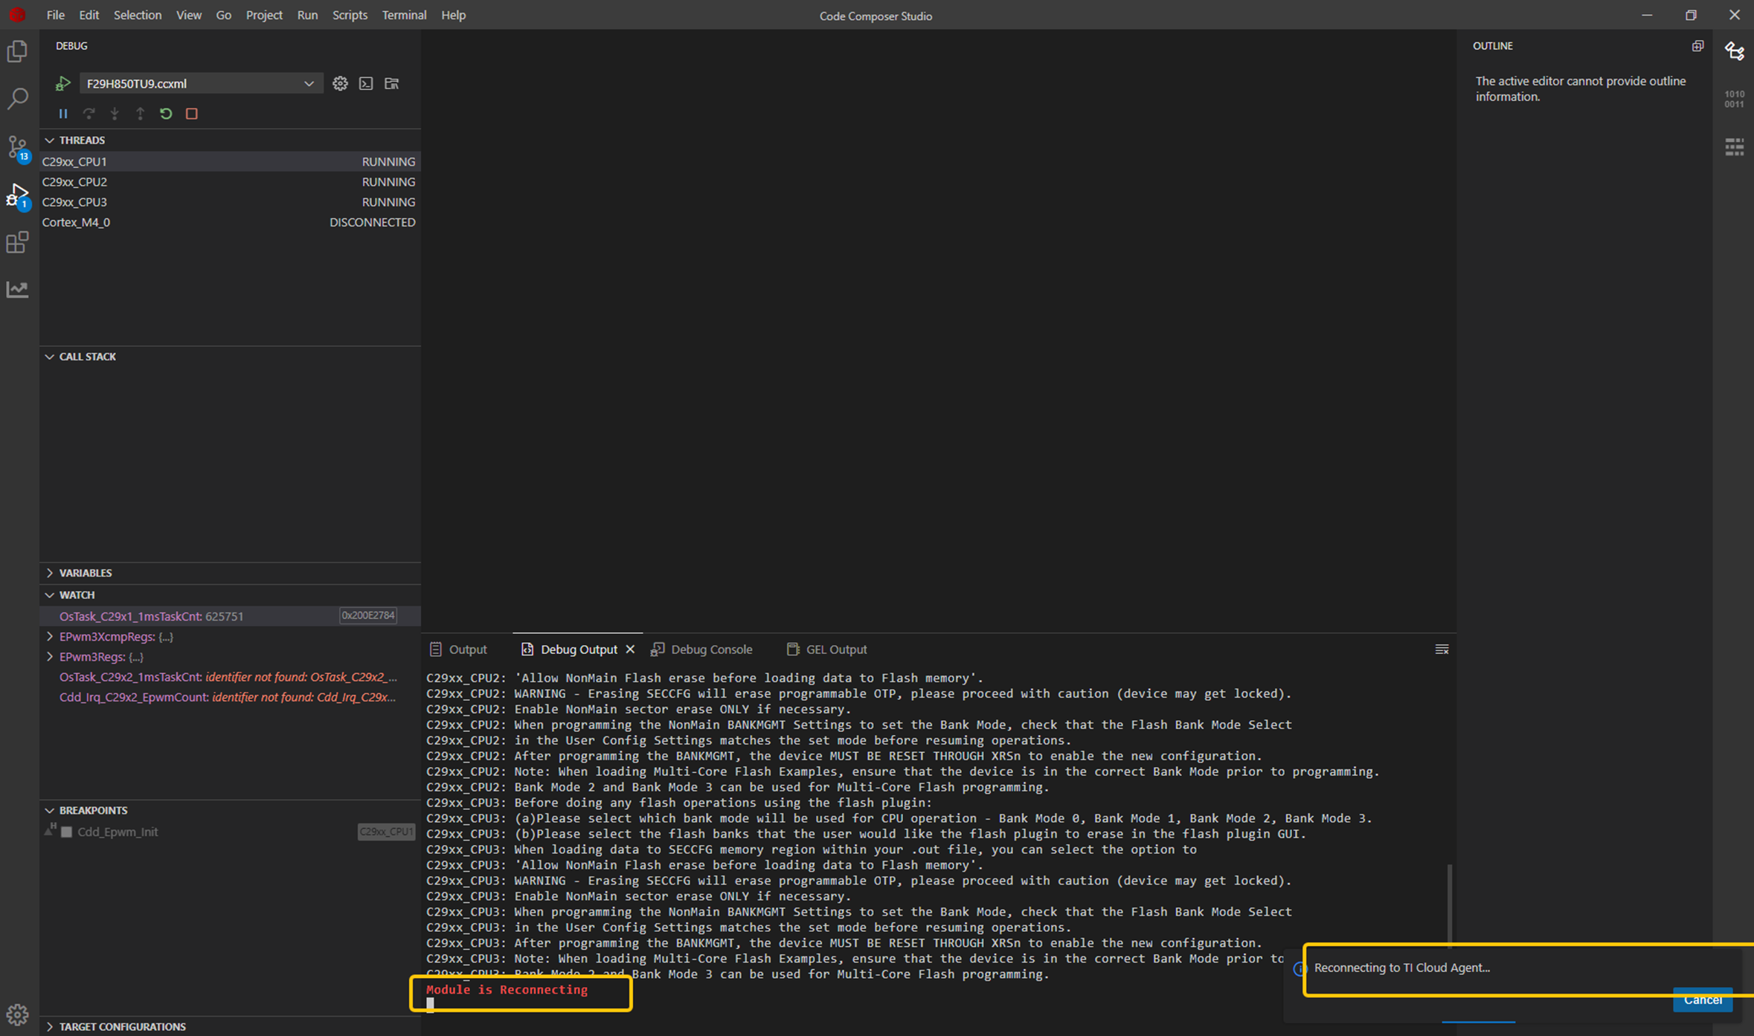Open the Scripts menu
The image size is (1754, 1036).
tap(350, 15)
